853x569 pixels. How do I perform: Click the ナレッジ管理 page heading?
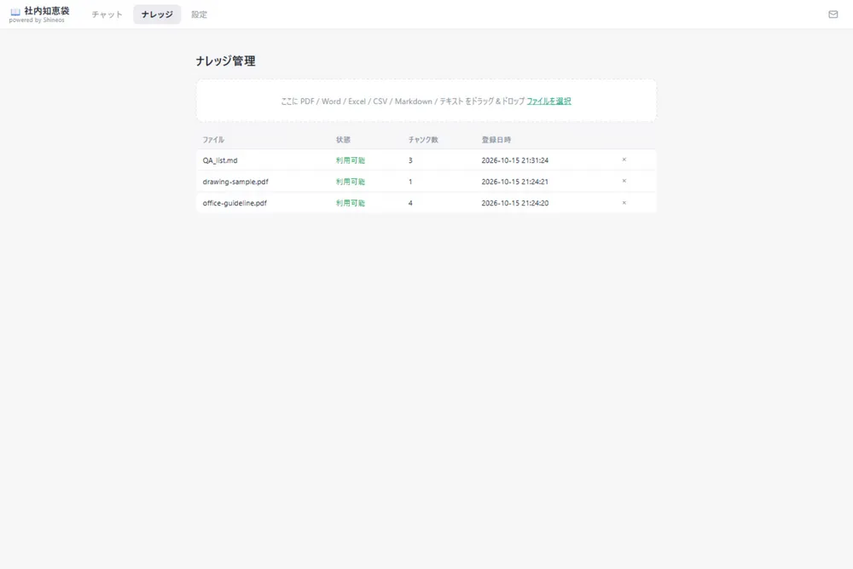coord(225,61)
